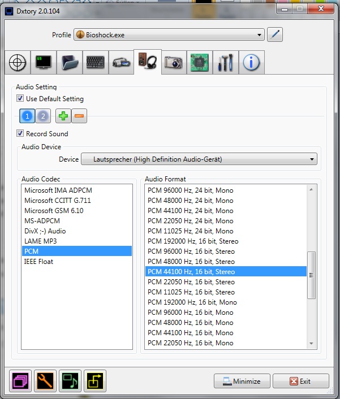
Task: Select DivX ;-) Audio codec
Action: point(77,231)
